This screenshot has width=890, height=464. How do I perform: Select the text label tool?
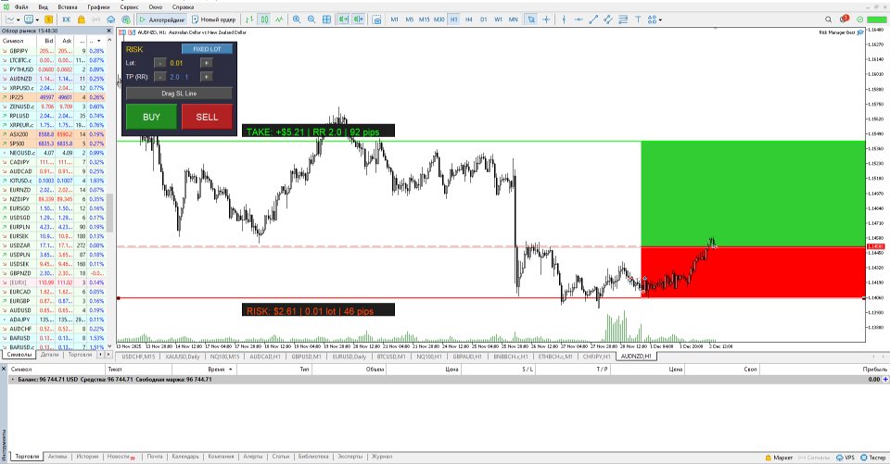click(x=638, y=19)
